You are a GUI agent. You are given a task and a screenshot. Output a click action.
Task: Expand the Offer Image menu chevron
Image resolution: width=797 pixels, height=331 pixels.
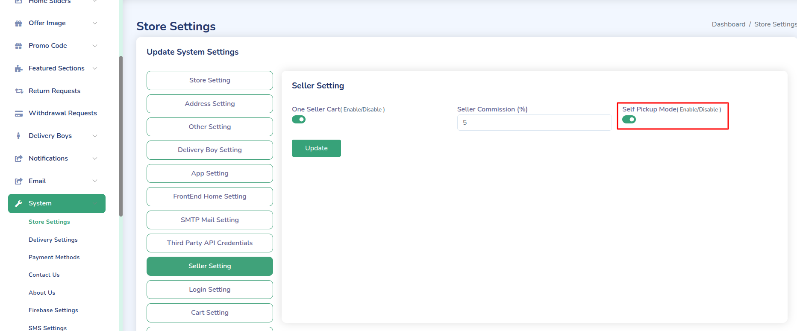[95, 23]
